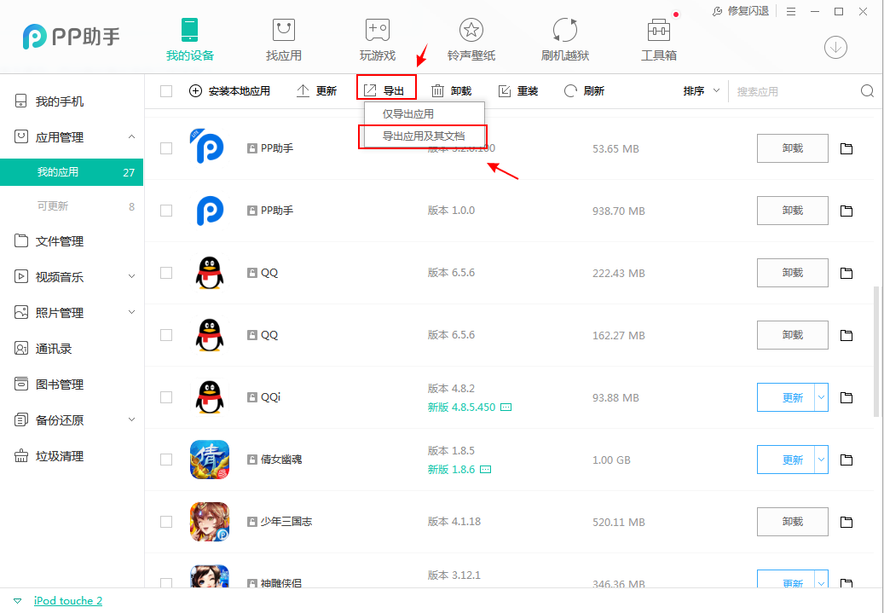884x613 pixels.
Task: Open the update options arrow for QQi
Action: click(x=821, y=397)
